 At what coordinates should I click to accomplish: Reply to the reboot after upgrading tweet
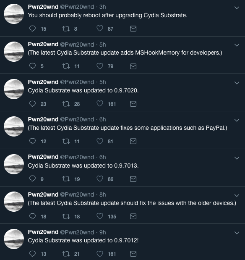[32, 29]
